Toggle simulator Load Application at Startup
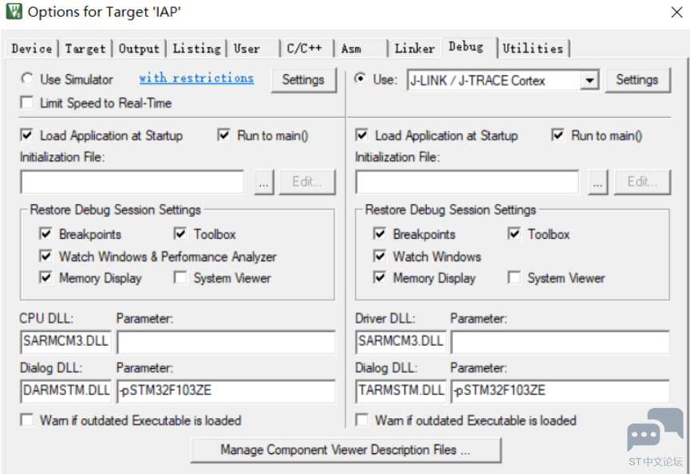 (27, 135)
